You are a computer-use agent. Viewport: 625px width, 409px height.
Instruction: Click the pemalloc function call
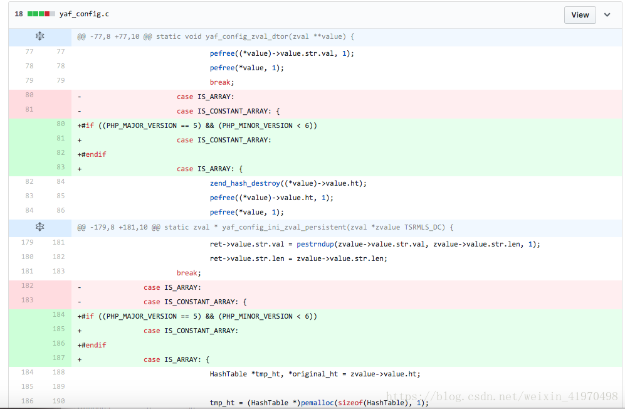(x=317, y=403)
